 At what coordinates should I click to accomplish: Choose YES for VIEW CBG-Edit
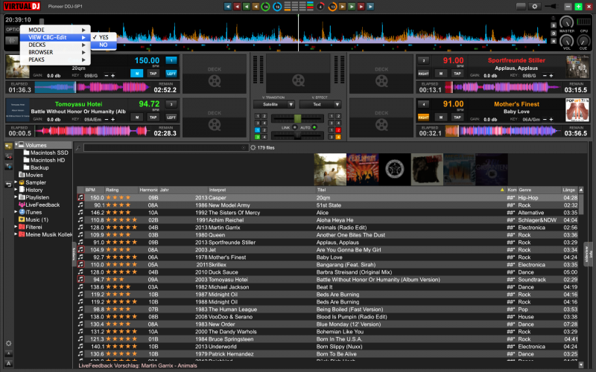(104, 37)
